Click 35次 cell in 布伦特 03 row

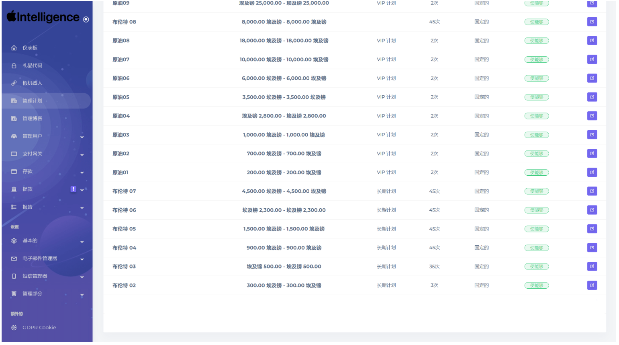(x=434, y=267)
